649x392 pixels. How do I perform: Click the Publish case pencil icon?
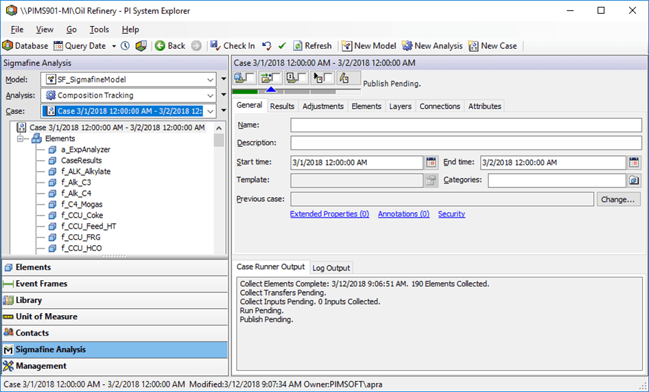pos(344,78)
